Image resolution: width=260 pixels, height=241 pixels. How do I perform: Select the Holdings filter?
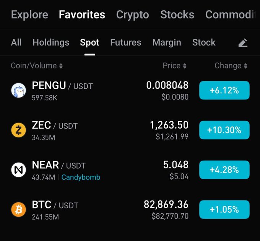coord(51,42)
